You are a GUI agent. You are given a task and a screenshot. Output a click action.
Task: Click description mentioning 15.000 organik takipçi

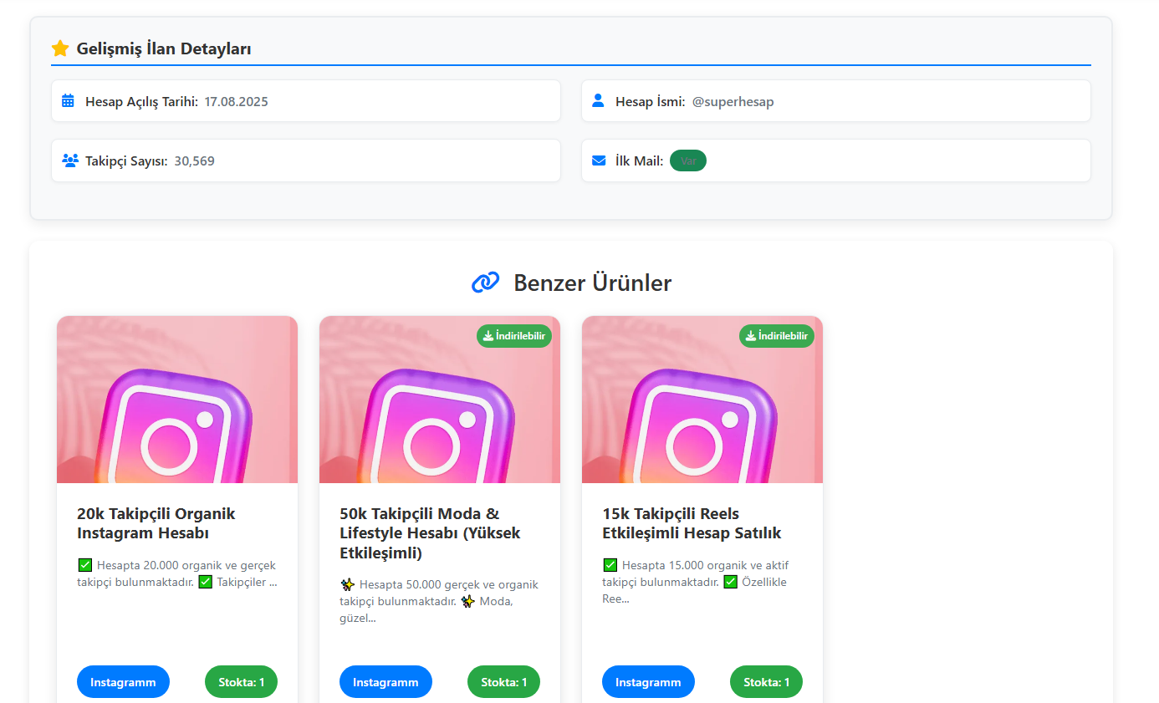click(x=695, y=582)
